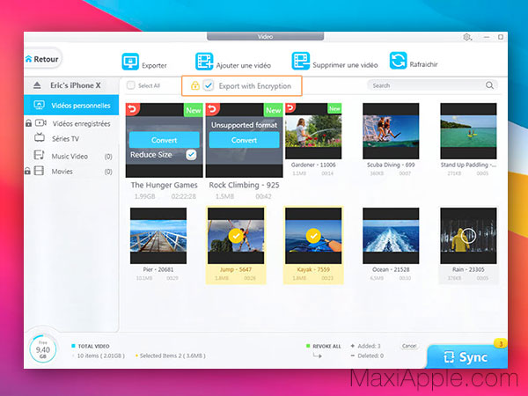Image resolution: width=528 pixels, height=396 pixels.
Task: Click the 'Unsupported format' label
Action: tap(244, 125)
